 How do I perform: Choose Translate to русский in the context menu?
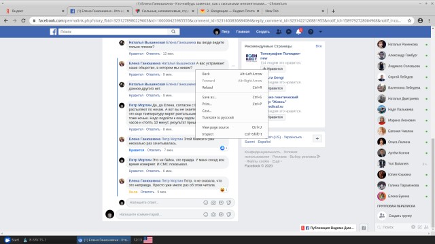click(232, 117)
